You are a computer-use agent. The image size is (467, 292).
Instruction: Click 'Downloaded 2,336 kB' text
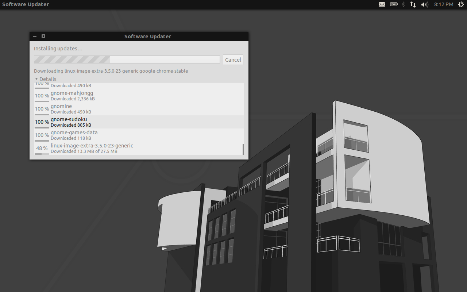tap(73, 99)
